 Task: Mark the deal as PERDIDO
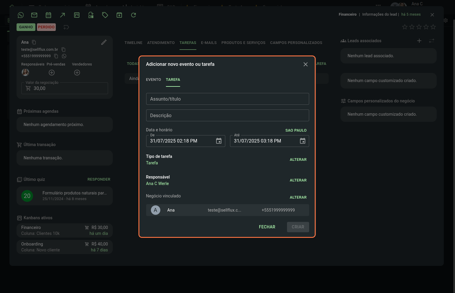(46, 27)
